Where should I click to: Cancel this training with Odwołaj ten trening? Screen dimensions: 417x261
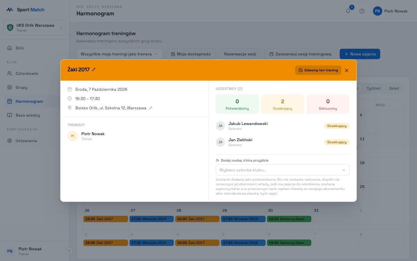[318, 70]
